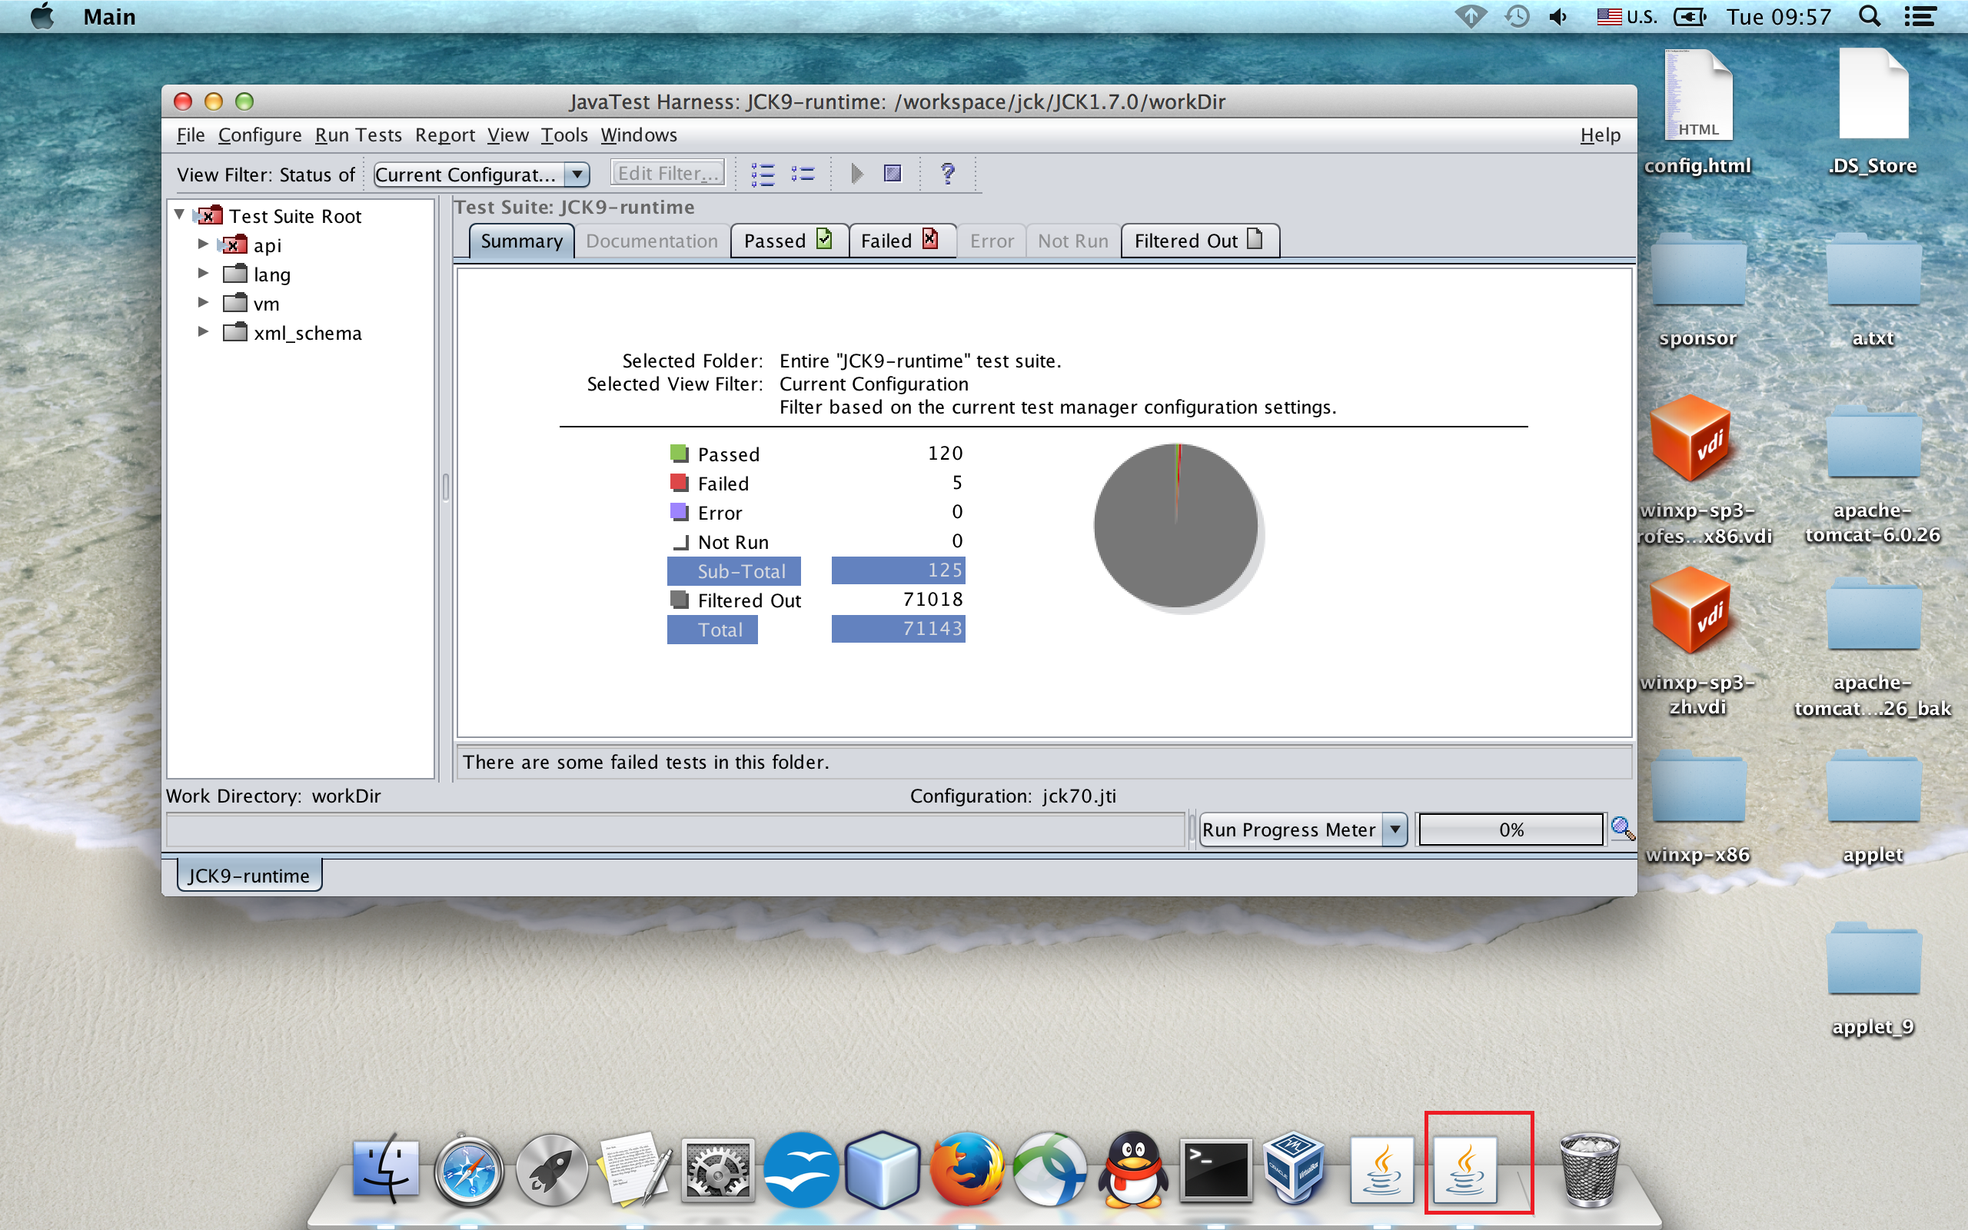Viewport: 1968px width, 1230px height.
Task: Open the Run Progress Meter dropdown
Action: point(1395,829)
